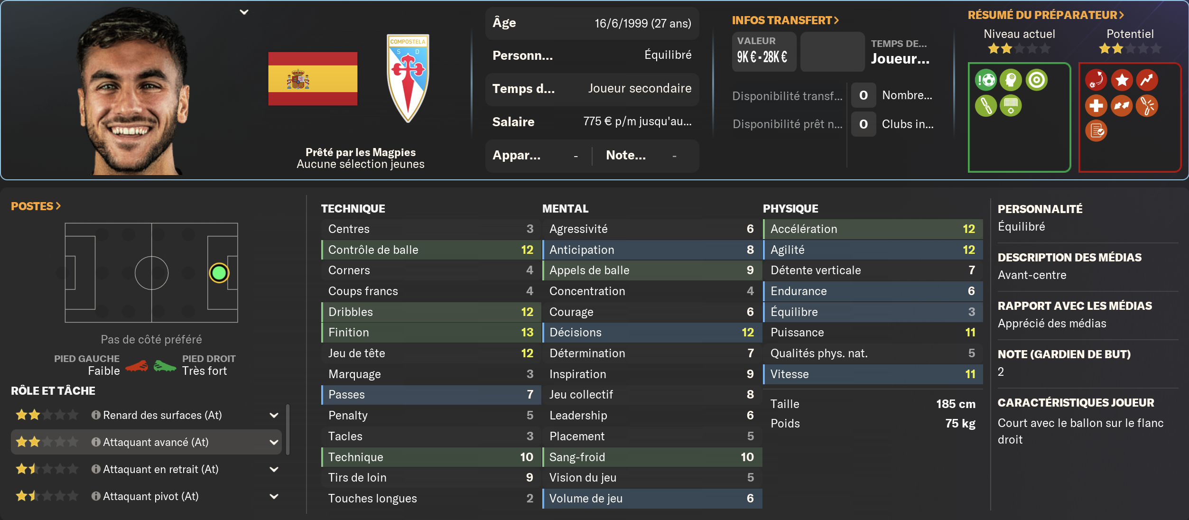Click the green bullseye target strength icon
This screenshot has width=1189, height=520.
[1036, 80]
